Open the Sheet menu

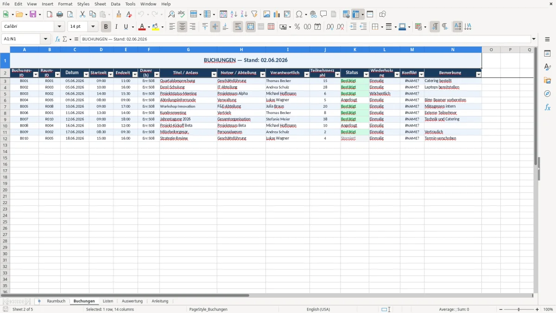(100, 4)
